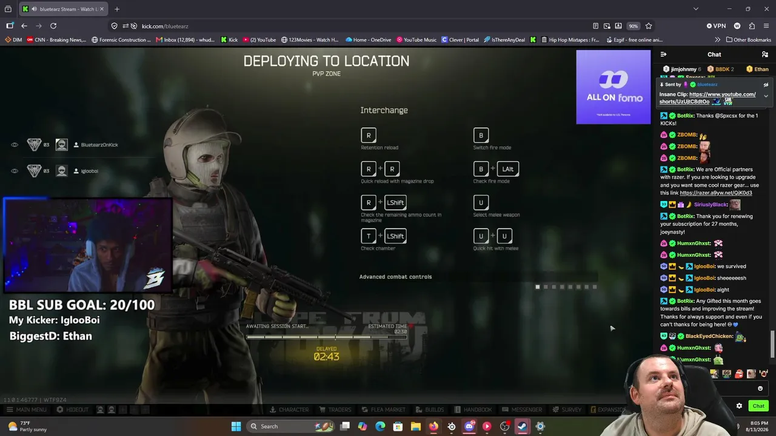Screen dimensions: 776x436
Task: Toggle visibility eye for BluetearzOnKick
Action: [15, 145]
